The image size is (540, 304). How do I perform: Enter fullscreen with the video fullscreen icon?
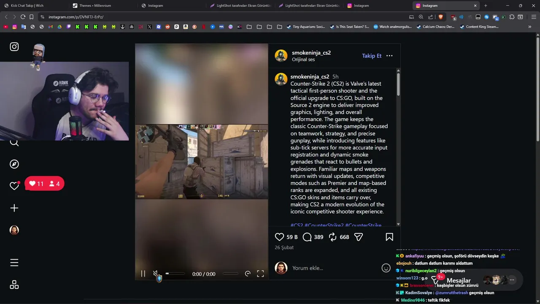pos(260,274)
